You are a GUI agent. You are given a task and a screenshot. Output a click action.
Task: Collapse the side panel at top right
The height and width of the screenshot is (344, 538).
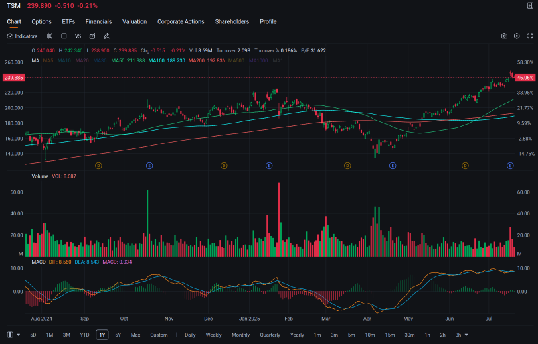[x=530, y=5]
